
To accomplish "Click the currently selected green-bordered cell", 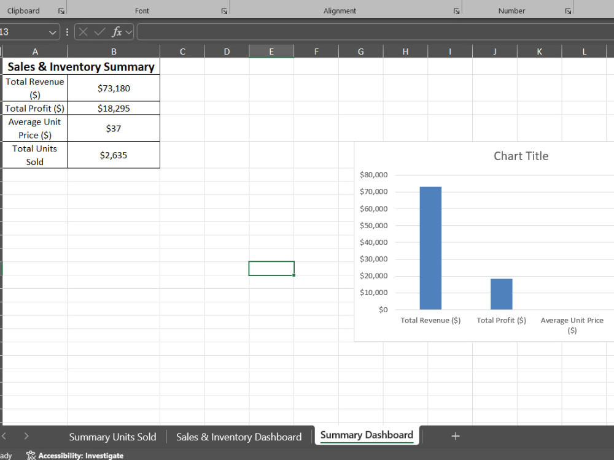I will point(271,269).
